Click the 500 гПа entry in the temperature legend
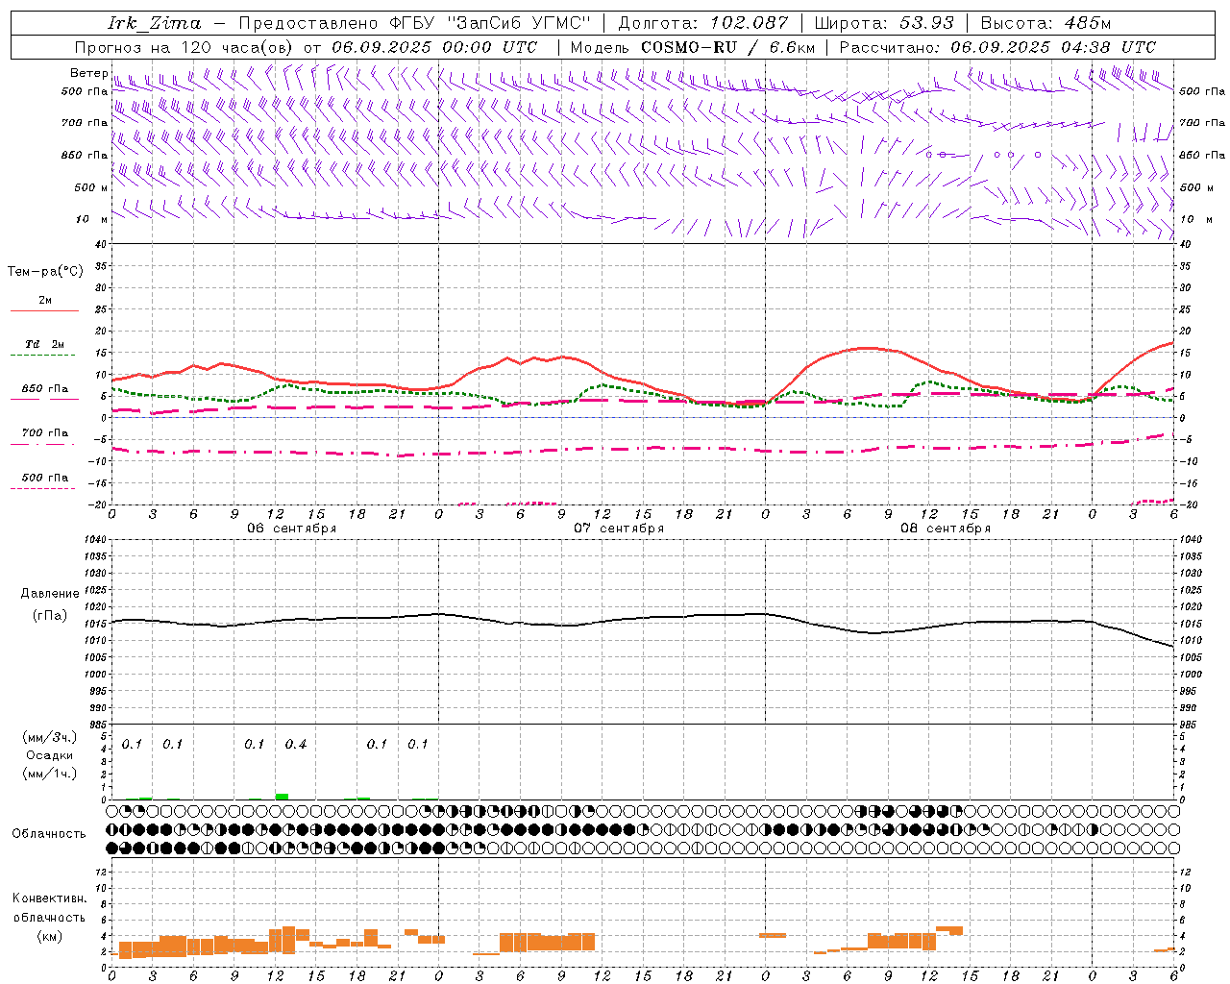The height and width of the screenshot is (984, 1230). [45, 478]
